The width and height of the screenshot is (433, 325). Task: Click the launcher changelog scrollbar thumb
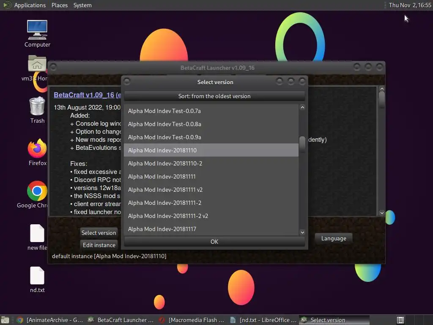382,100
